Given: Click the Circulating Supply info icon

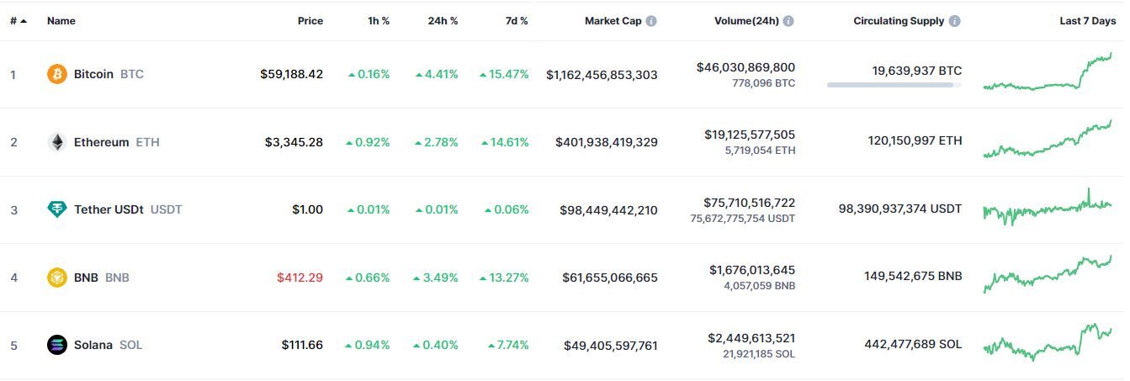Looking at the screenshot, I should pyautogui.click(x=954, y=21).
